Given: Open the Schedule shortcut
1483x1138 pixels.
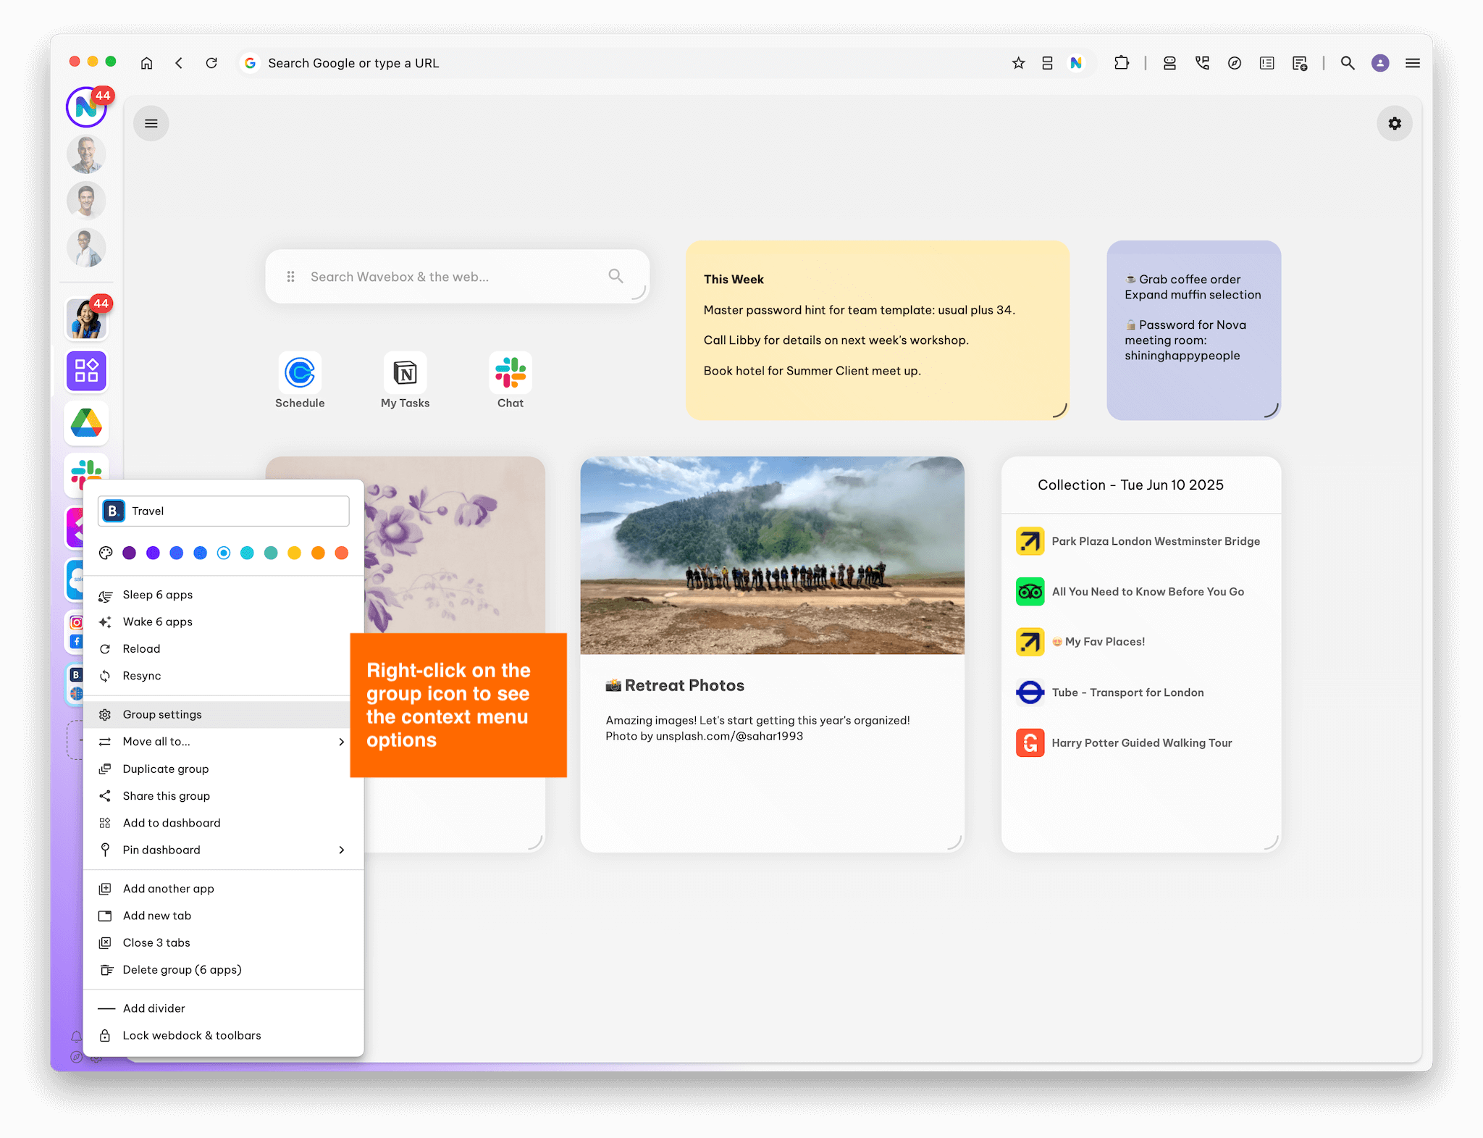Looking at the screenshot, I should coord(300,381).
